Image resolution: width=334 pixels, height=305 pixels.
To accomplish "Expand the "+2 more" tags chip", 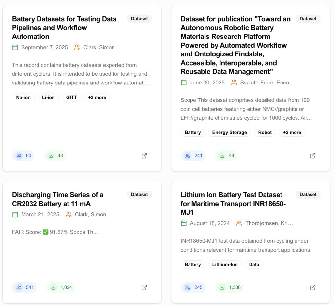I will point(292,132).
